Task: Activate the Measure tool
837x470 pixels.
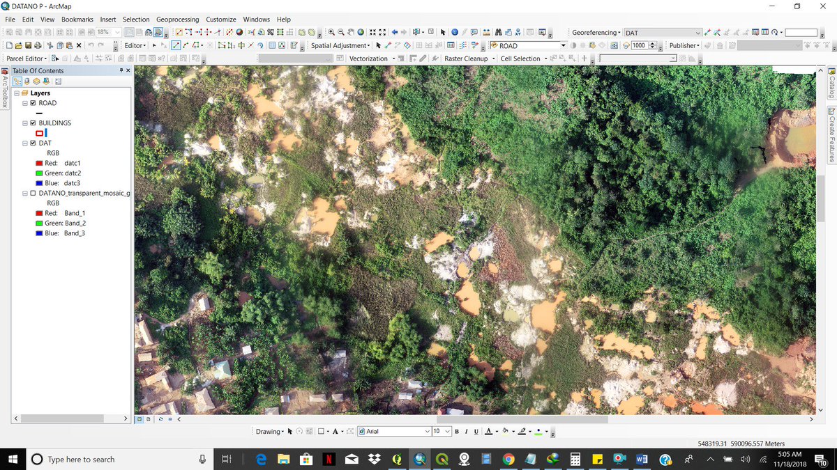Action: pyautogui.click(x=485, y=32)
